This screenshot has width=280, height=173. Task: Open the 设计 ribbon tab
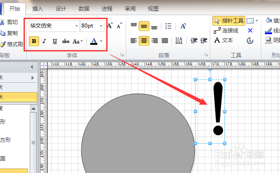pyautogui.click(x=61, y=8)
